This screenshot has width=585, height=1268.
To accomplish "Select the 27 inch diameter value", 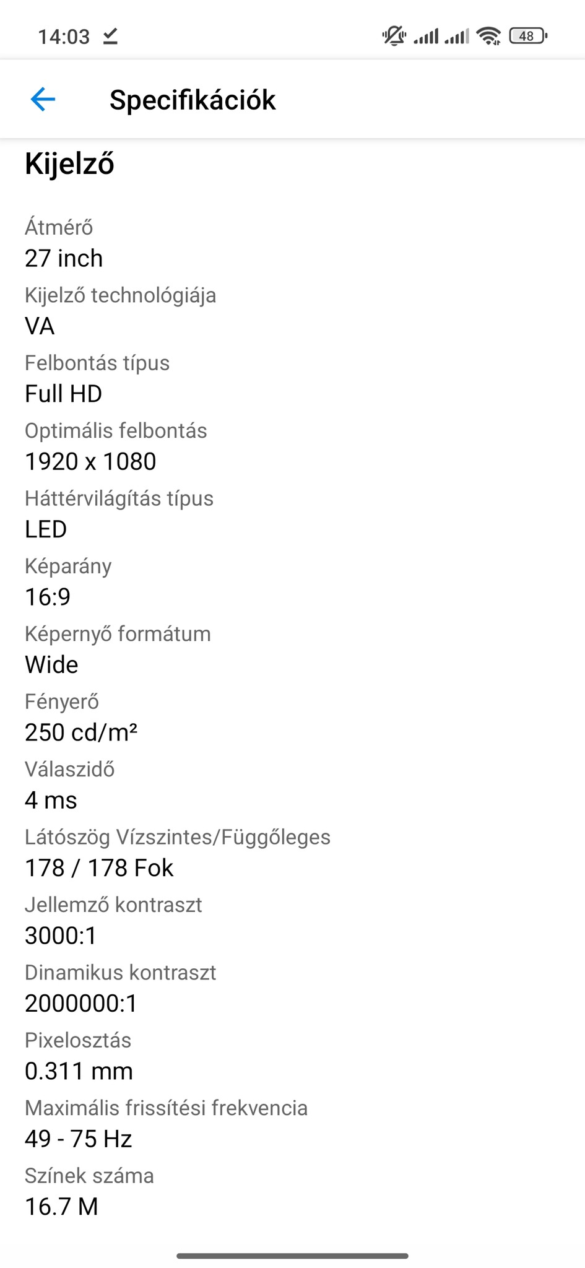I will (x=64, y=258).
